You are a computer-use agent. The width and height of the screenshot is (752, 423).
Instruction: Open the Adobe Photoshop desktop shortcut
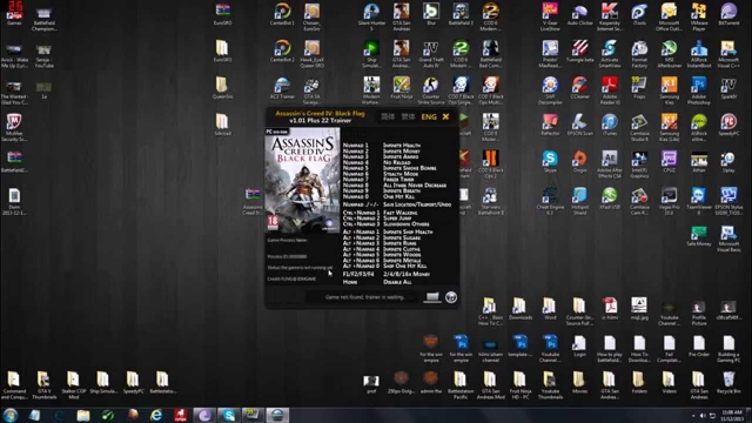coord(699,90)
